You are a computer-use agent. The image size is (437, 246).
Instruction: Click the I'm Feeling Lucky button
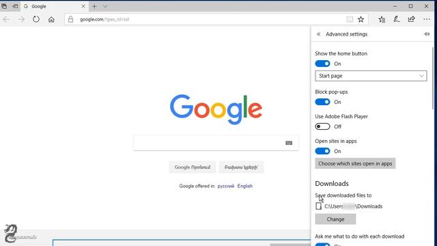[x=241, y=167]
